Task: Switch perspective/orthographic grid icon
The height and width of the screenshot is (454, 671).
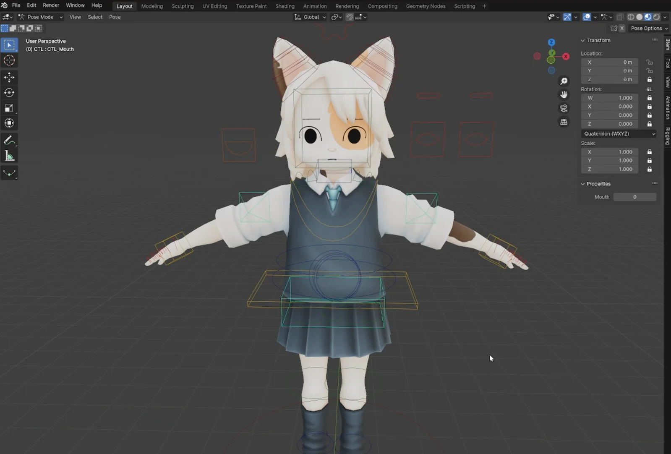Action: [564, 122]
